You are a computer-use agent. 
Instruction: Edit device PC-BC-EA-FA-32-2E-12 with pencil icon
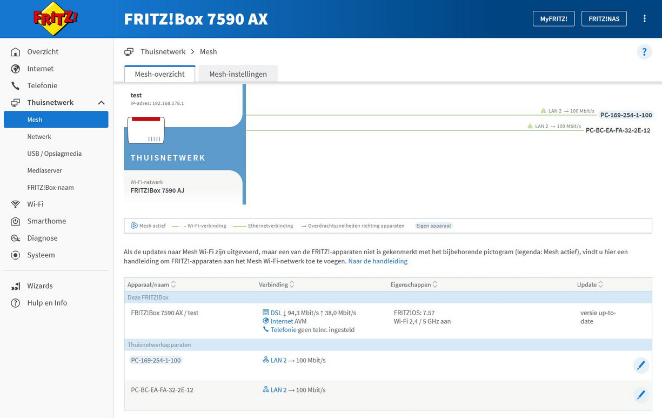tap(641, 395)
